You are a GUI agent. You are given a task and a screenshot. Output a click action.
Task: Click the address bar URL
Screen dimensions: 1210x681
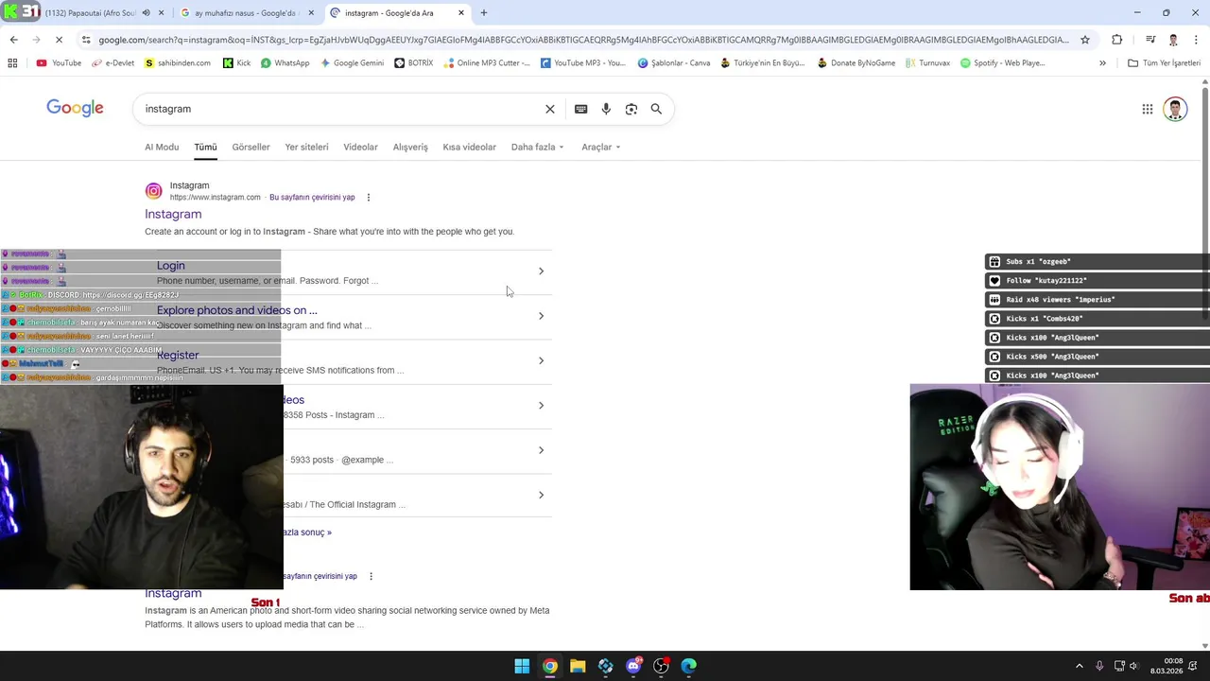pos(583,40)
